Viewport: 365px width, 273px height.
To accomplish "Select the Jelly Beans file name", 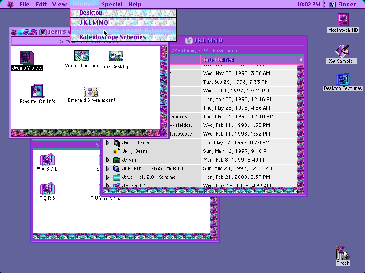I will (135, 151).
